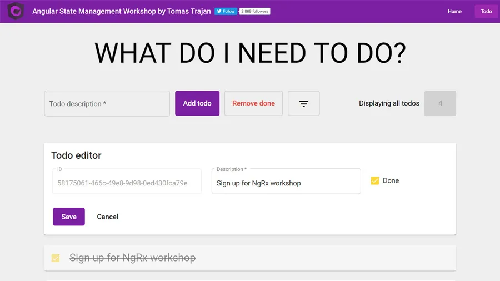Click the Displaying all todos label
The image size is (500, 281).
tap(389, 103)
